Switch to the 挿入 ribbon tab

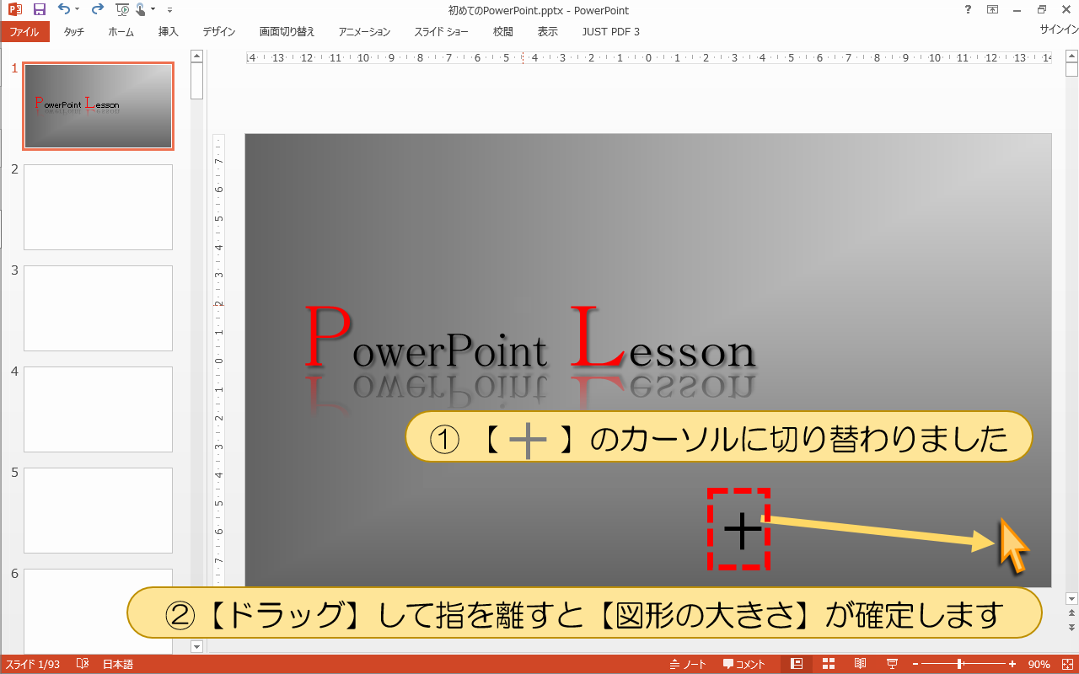169,32
